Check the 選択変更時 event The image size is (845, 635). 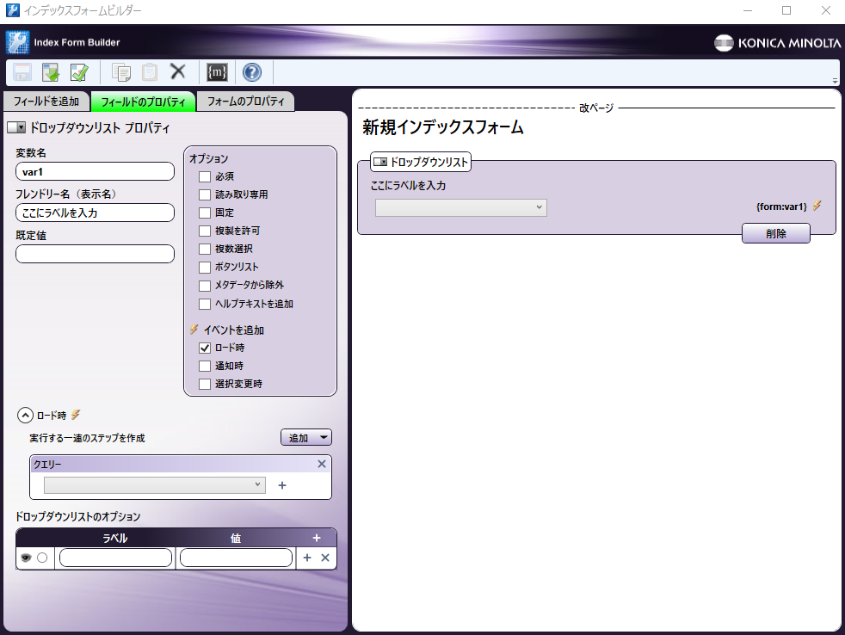click(x=205, y=384)
